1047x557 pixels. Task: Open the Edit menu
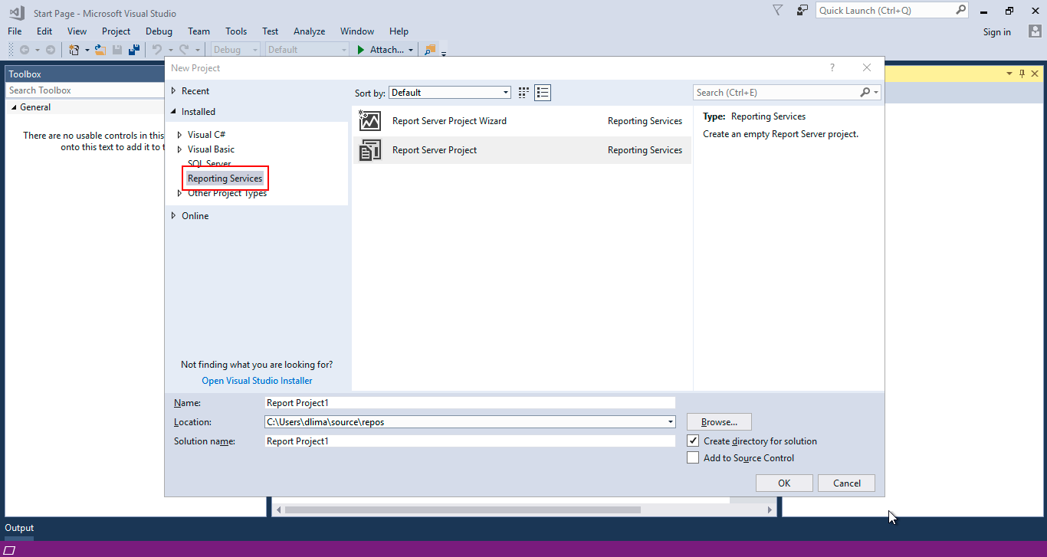pos(44,31)
